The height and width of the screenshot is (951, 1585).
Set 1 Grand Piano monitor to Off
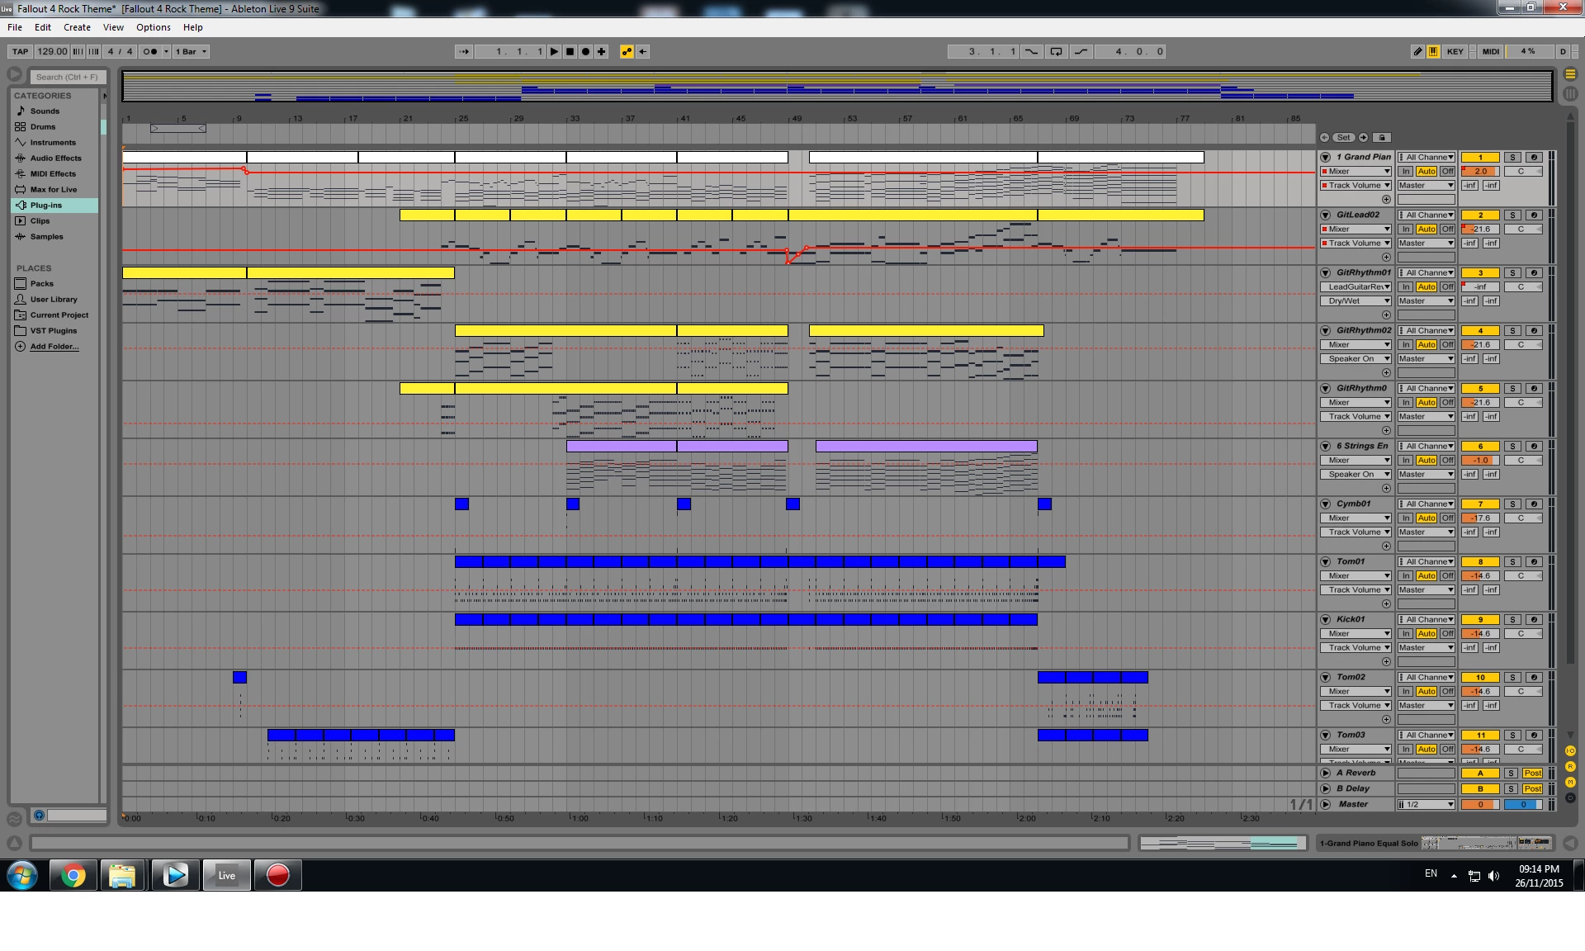pos(1448,171)
